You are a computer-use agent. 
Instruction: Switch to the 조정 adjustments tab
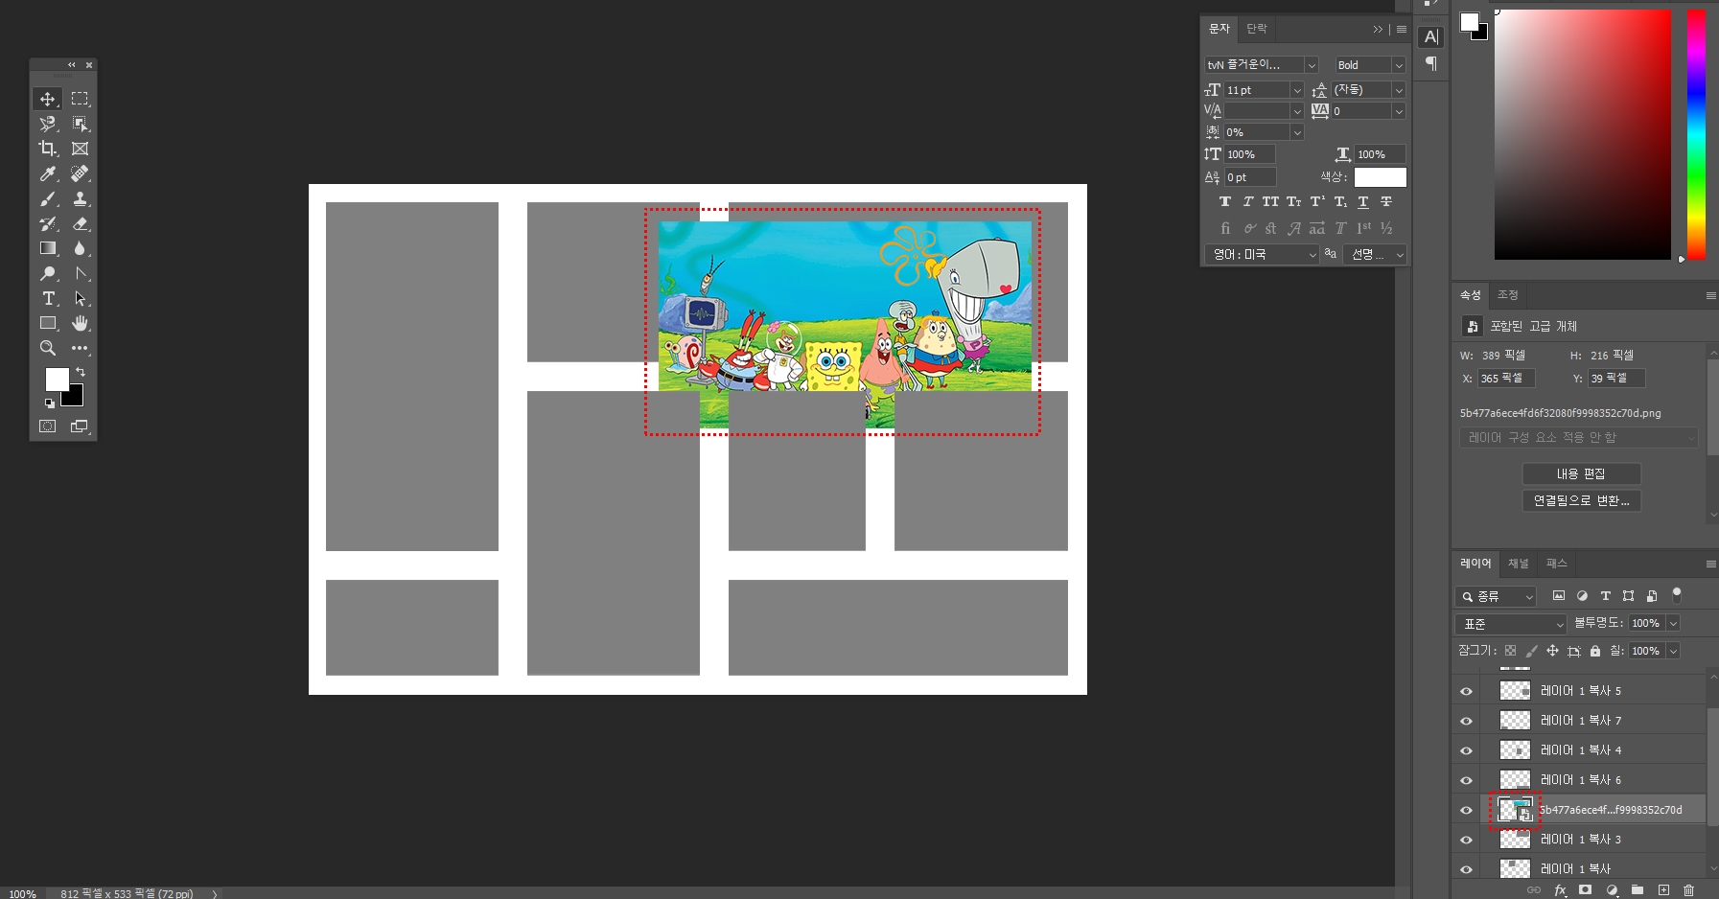click(1508, 295)
